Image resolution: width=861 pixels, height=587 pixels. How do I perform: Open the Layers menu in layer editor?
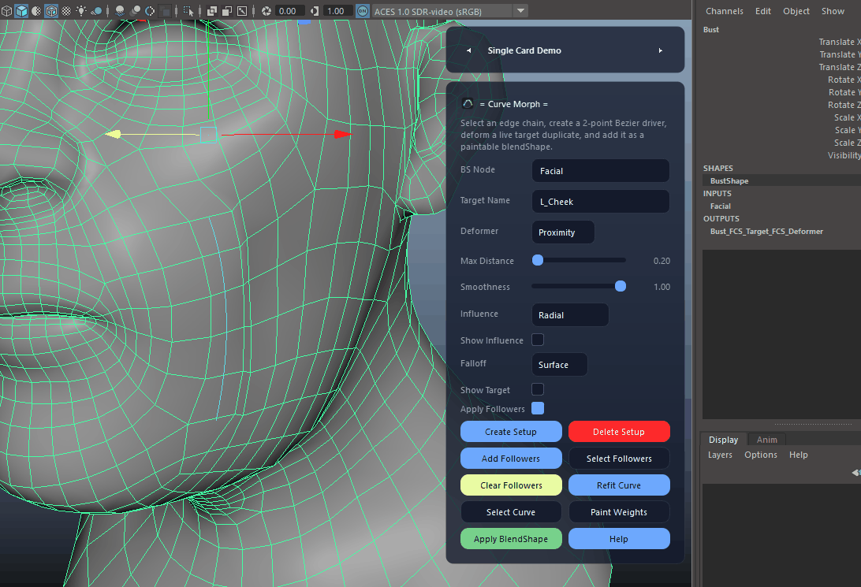coord(720,455)
